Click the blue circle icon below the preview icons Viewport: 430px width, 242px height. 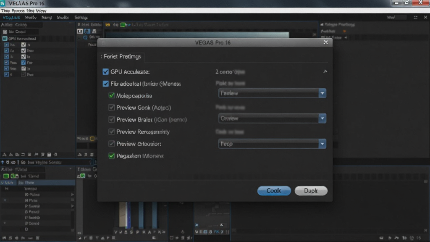(x=85, y=37)
